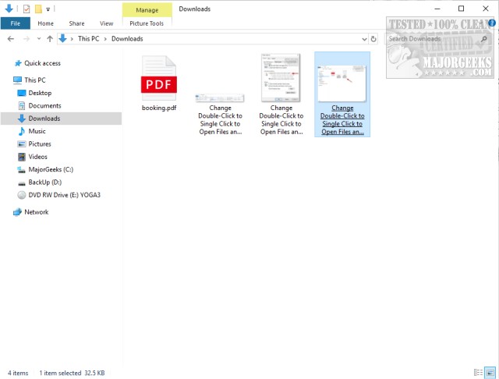
Task: Click the Back arrow button
Action: click(11, 39)
